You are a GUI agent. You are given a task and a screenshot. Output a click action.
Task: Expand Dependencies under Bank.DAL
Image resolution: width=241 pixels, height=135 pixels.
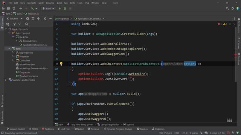[17, 41]
